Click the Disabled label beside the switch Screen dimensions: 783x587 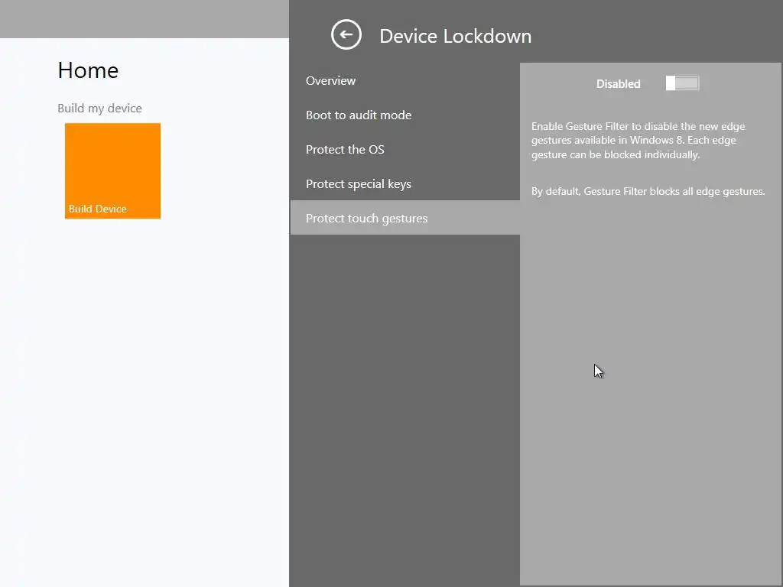coord(618,84)
